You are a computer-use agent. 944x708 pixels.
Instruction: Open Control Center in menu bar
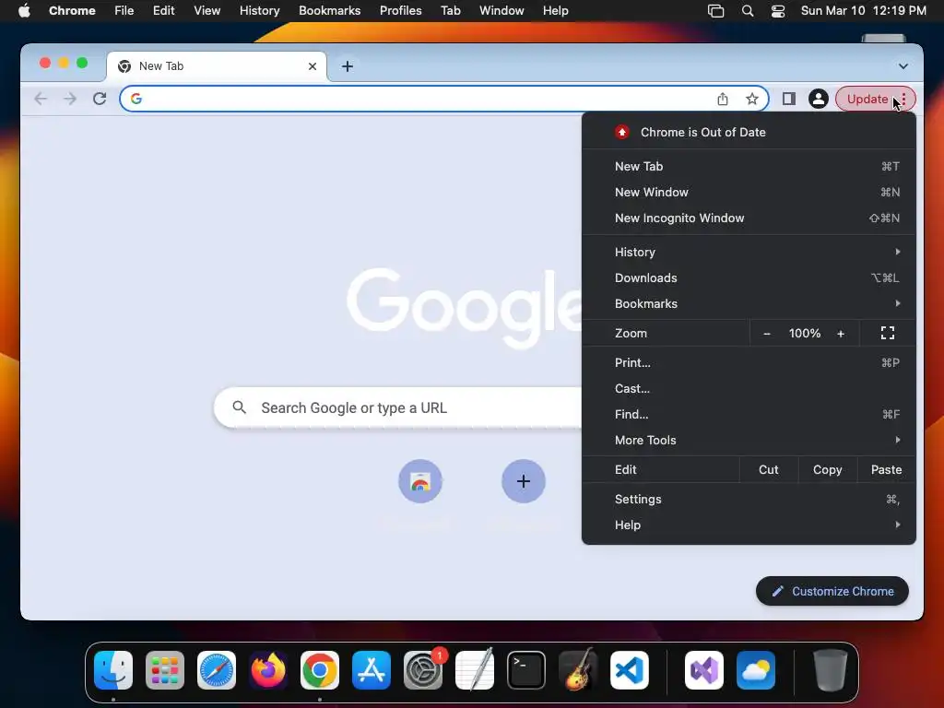(778, 11)
